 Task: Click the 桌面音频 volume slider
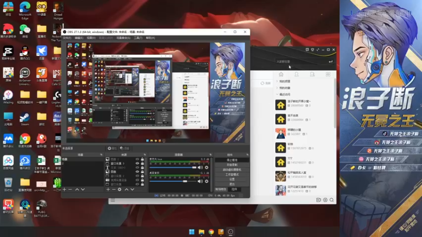pyautogui.click(x=173, y=181)
